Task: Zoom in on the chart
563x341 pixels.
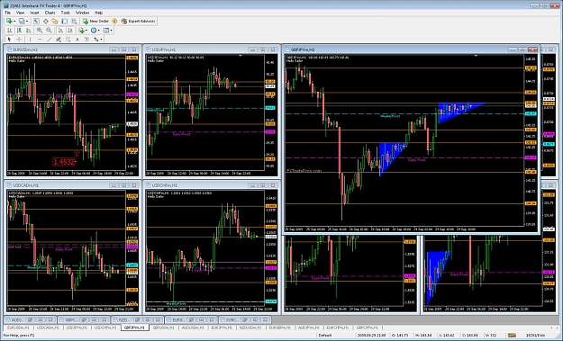Action: (40, 30)
